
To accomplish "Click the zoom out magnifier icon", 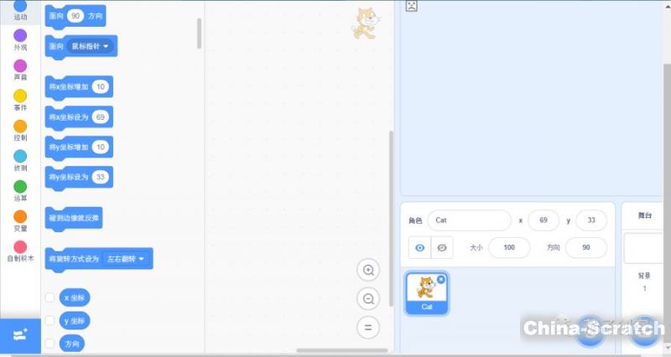I will pos(367,298).
